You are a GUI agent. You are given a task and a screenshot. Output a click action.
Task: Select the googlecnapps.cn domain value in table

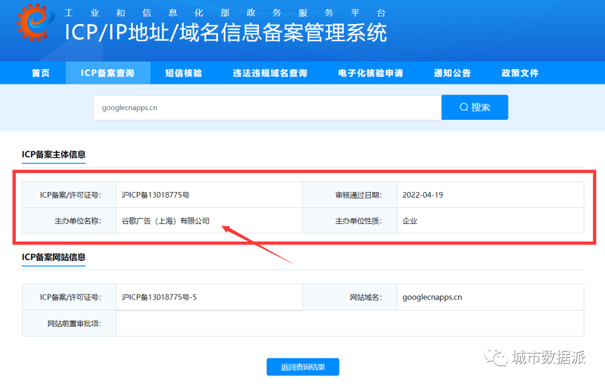point(432,297)
